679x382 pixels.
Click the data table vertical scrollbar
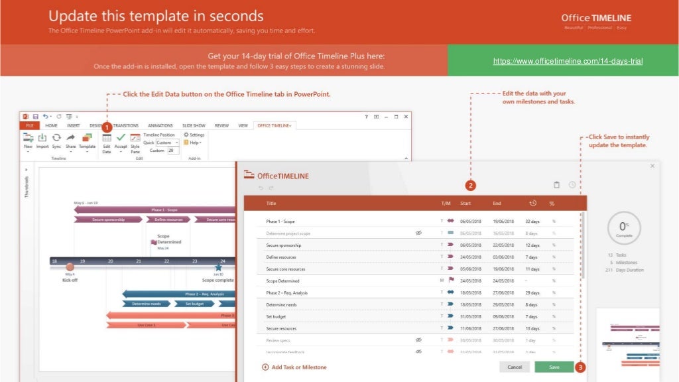coord(584,245)
